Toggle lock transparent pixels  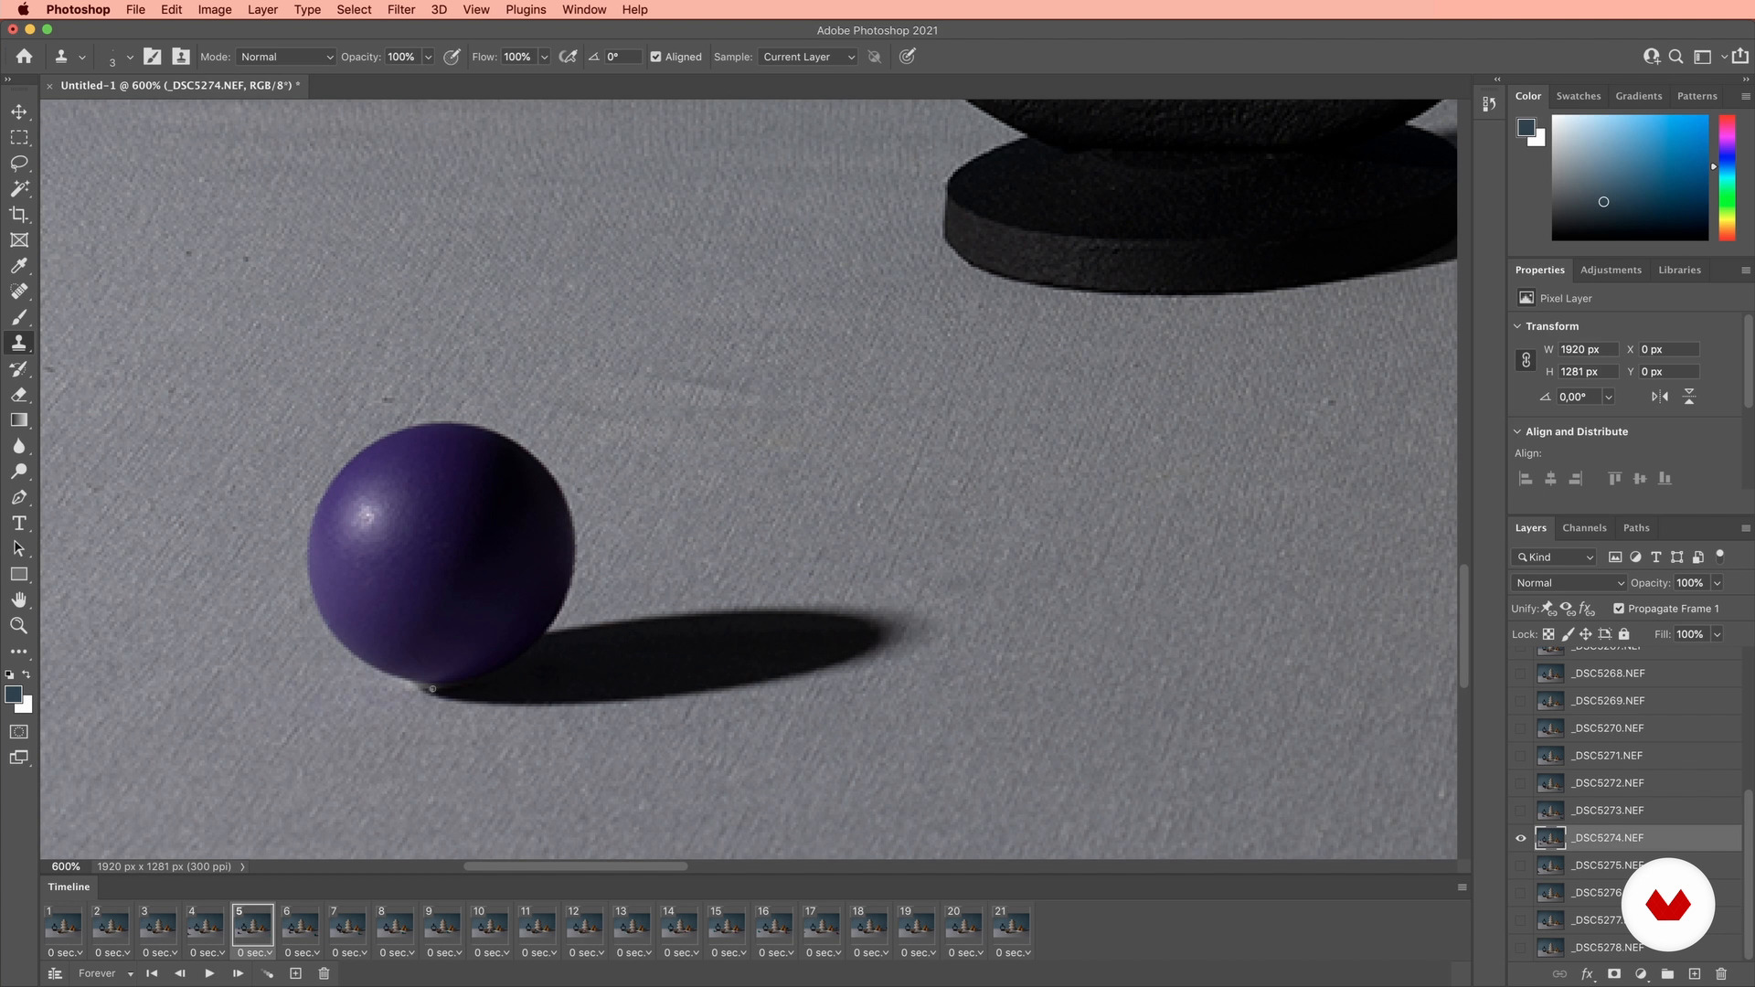[1548, 634]
